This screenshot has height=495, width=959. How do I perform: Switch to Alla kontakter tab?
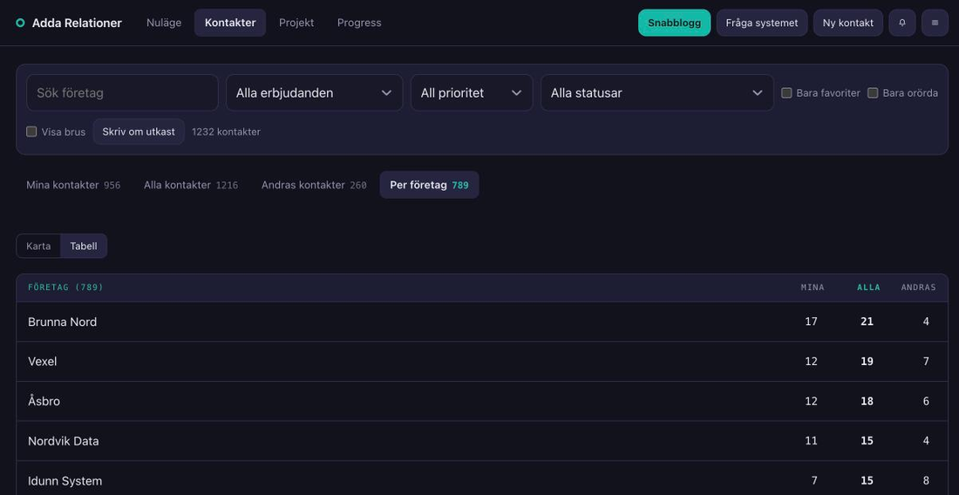point(191,185)
